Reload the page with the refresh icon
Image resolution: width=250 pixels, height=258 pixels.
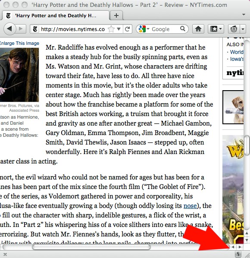tap(128, 29)
